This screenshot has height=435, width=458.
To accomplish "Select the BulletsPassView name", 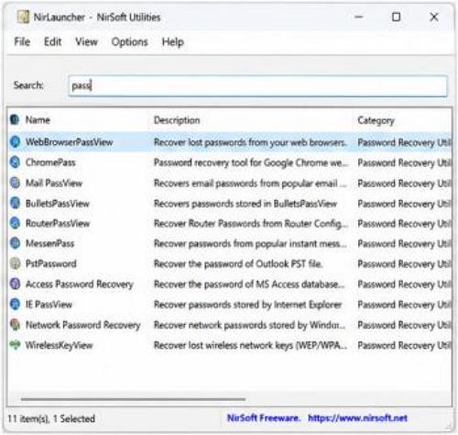I will point(58,203).
